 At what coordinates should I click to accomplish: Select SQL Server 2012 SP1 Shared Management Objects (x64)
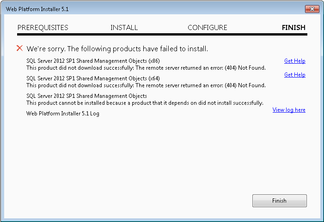(x=93, y=78)
